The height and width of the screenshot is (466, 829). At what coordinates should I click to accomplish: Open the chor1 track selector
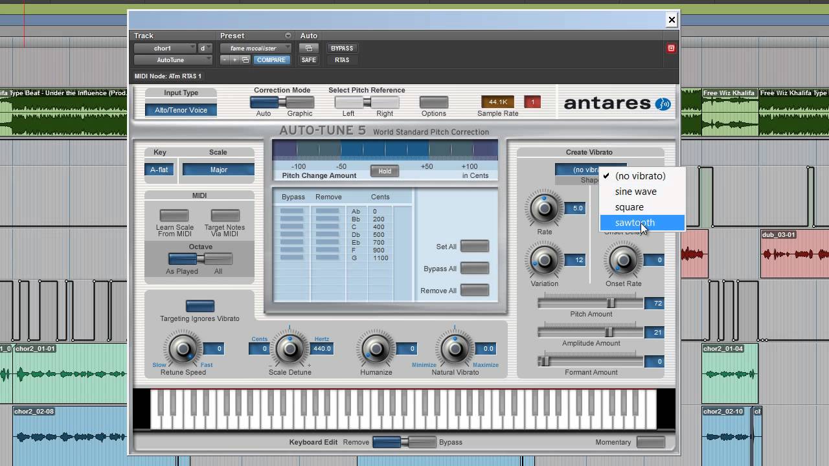tap(165, 48)
